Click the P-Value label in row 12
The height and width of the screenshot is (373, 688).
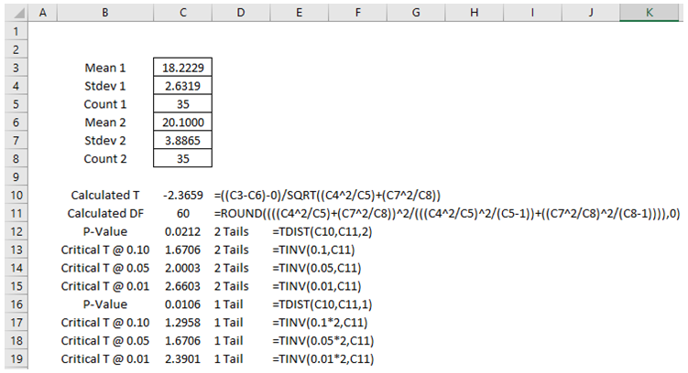[x=105, y=231]
